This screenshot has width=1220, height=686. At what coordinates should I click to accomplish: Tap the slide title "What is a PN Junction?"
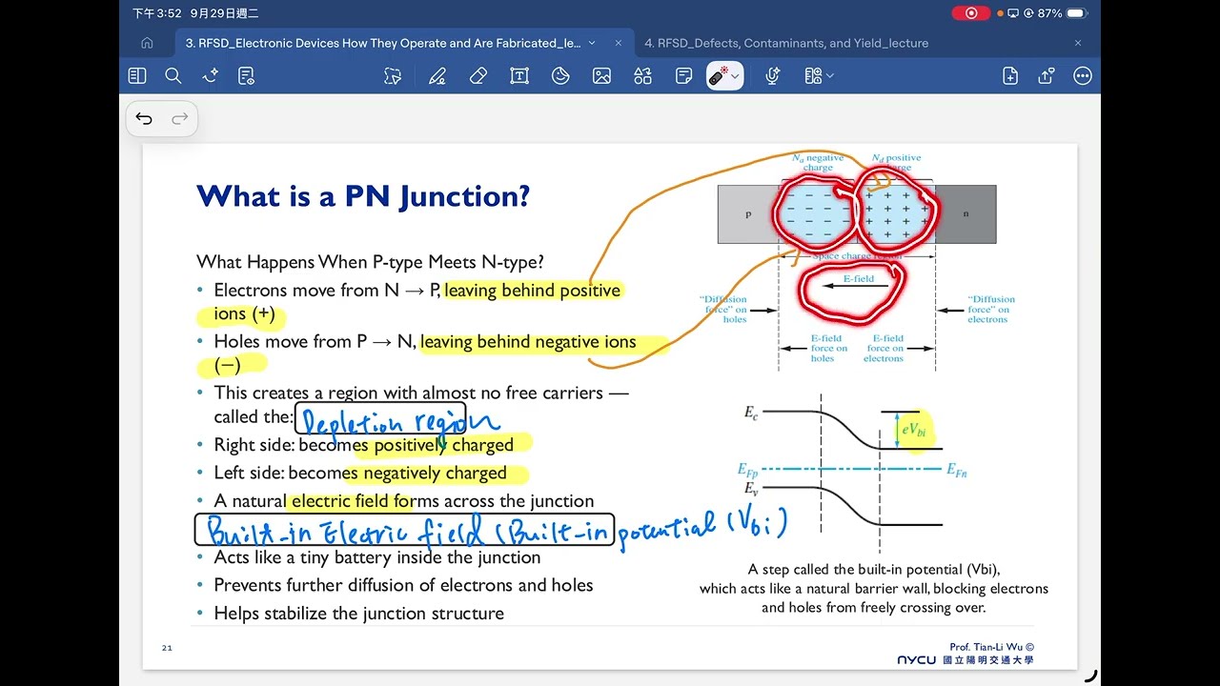pos(363,196)
